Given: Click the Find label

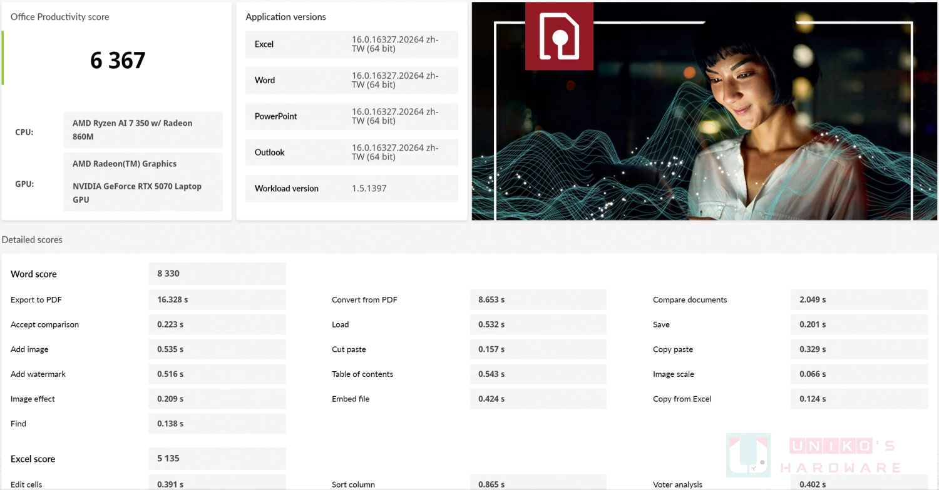Looking at the screenshot, I should point(19,424).
